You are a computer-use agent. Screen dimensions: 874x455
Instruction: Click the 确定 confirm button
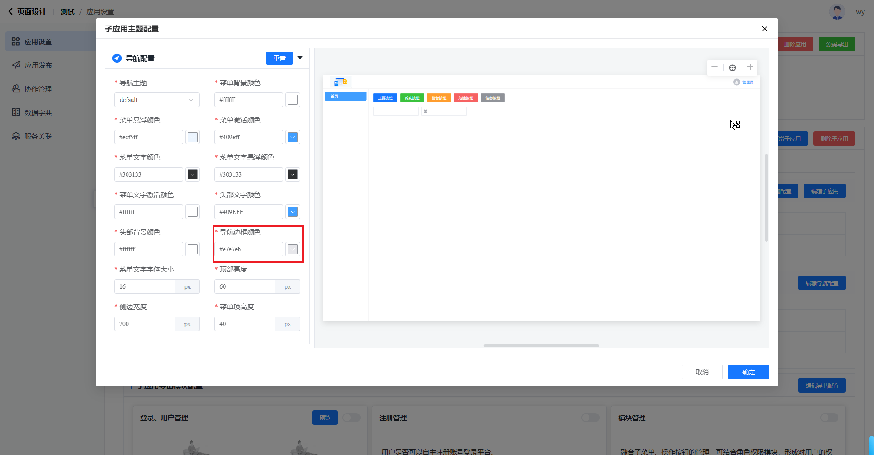tap(748, 372)
